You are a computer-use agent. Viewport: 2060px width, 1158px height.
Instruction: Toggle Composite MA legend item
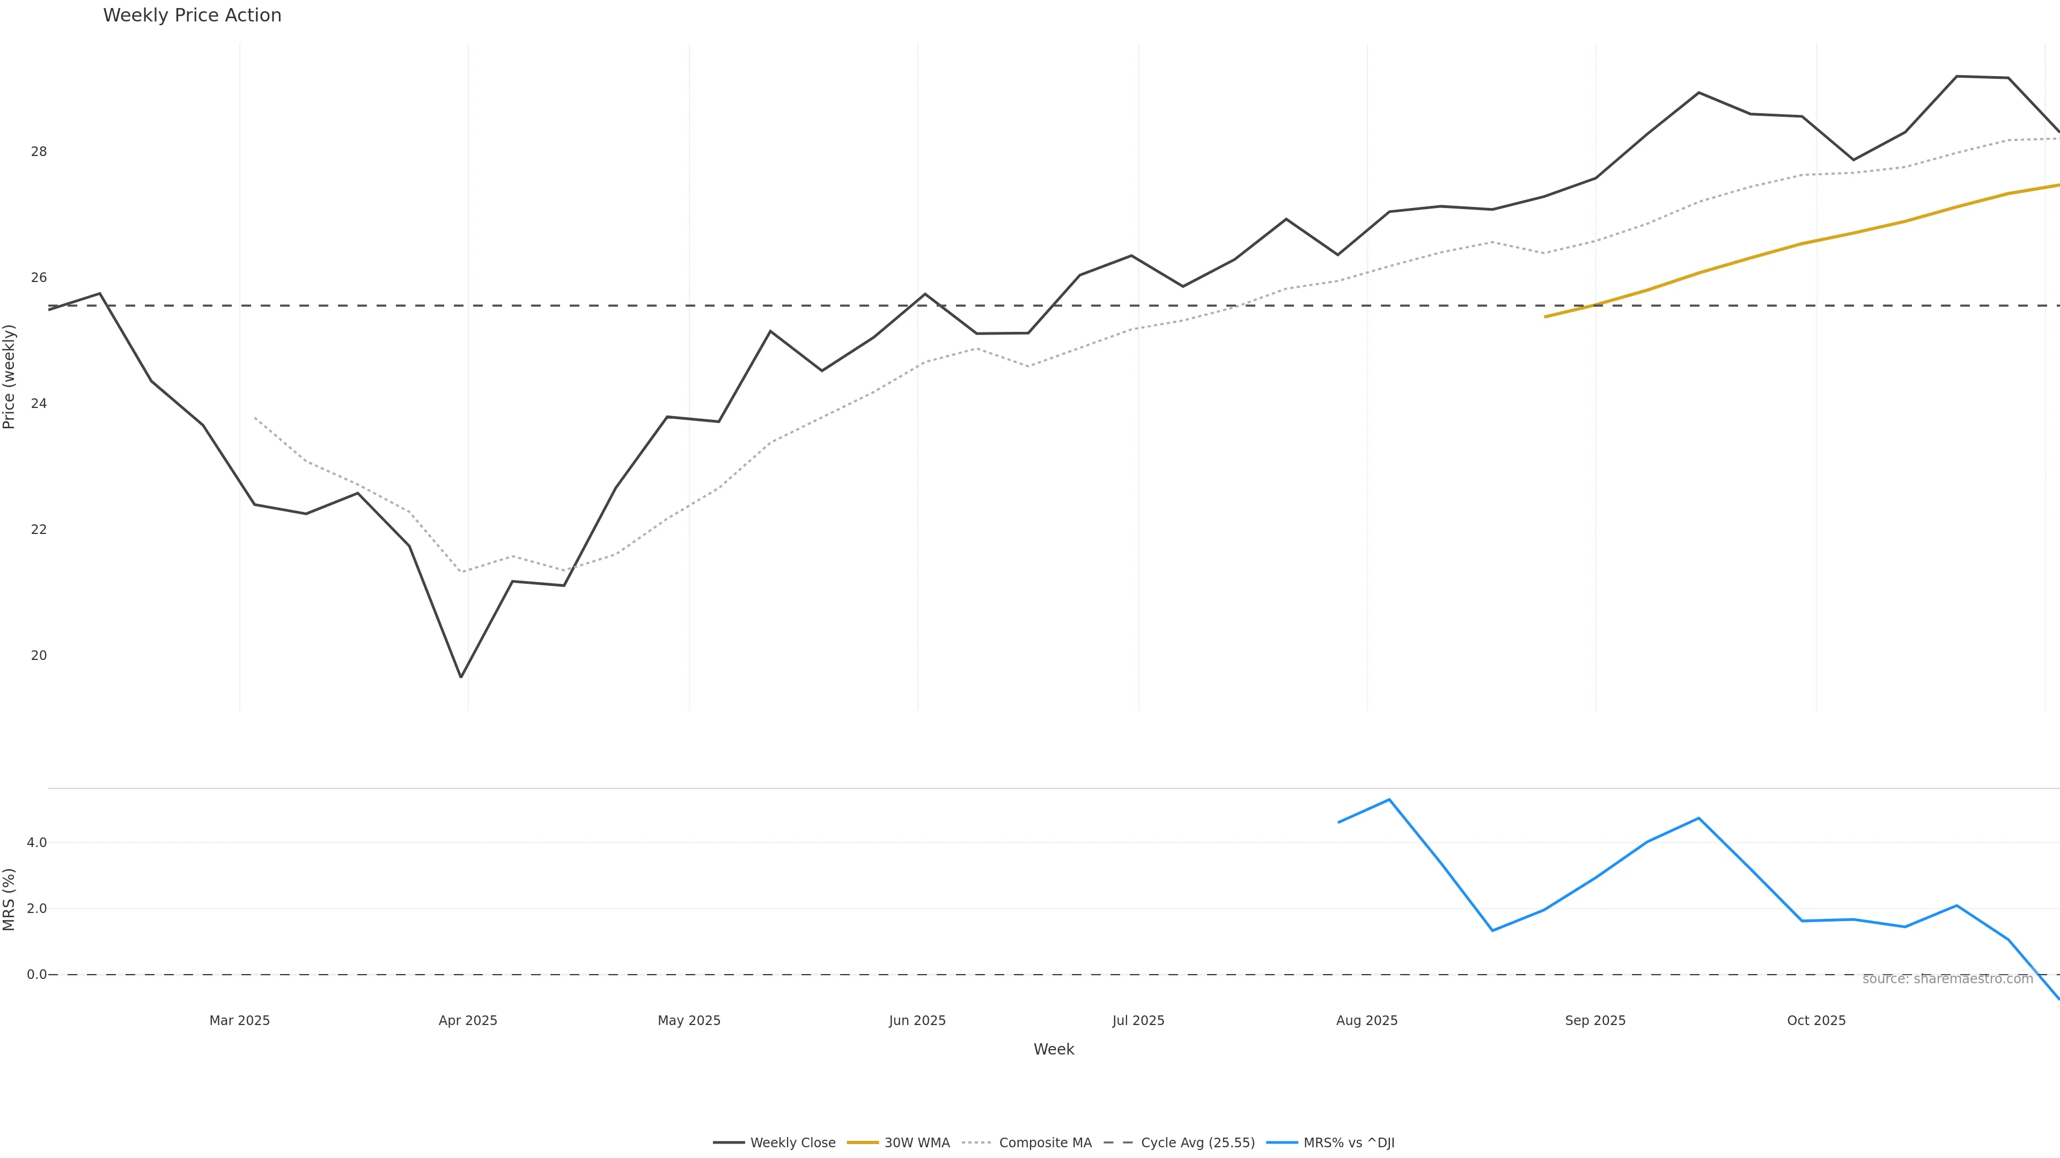pyautogui.click(x=1044, y=1143)
